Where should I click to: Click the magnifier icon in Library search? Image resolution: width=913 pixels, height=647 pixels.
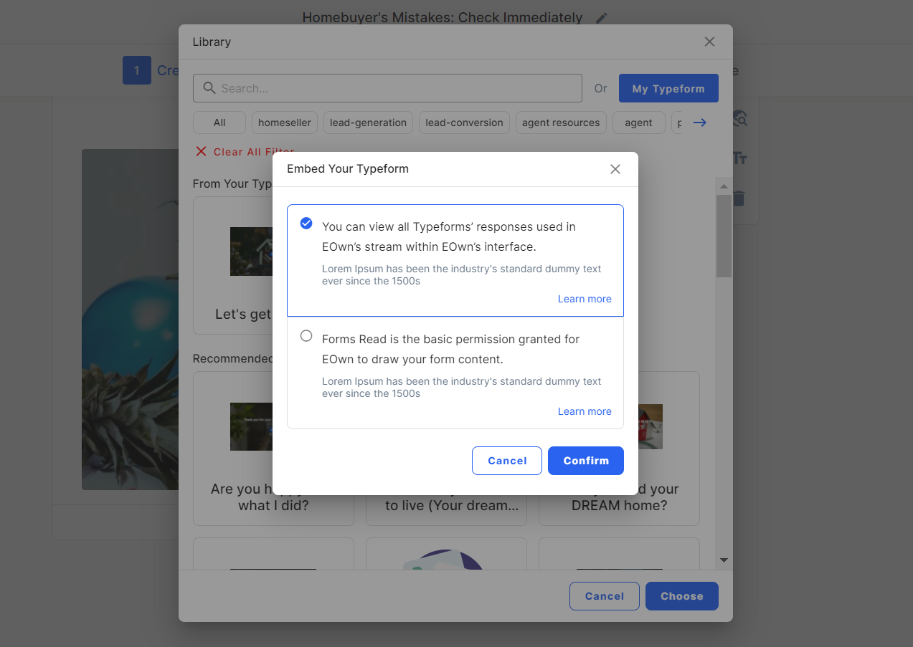(209, 88)
